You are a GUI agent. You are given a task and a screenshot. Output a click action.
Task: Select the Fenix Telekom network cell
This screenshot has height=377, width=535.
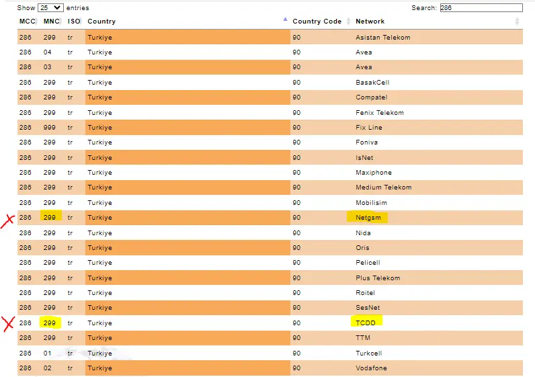[380, 113]
